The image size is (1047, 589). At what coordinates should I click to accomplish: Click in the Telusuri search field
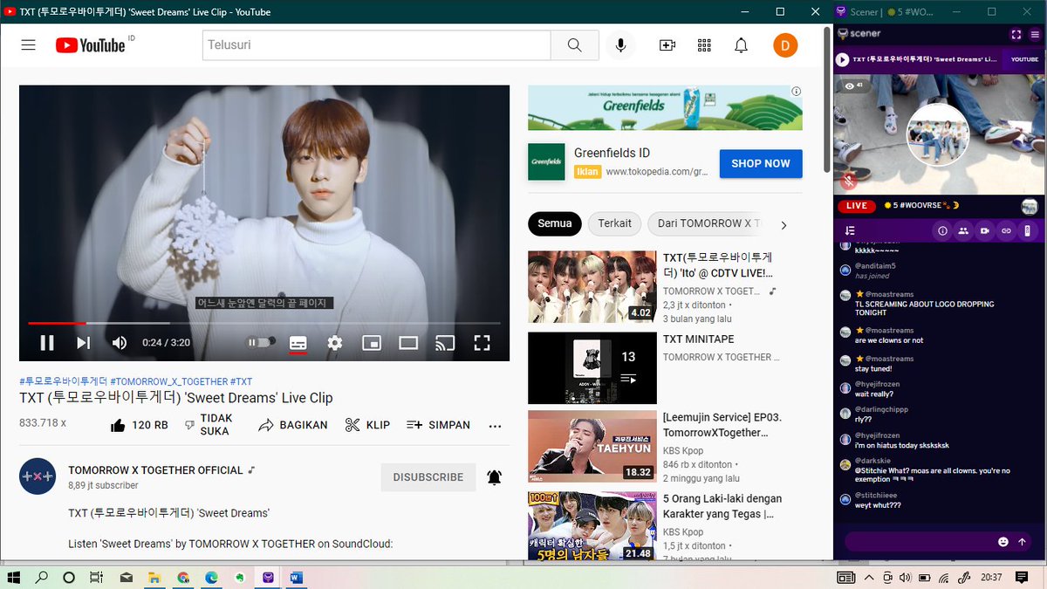[377, 45]
